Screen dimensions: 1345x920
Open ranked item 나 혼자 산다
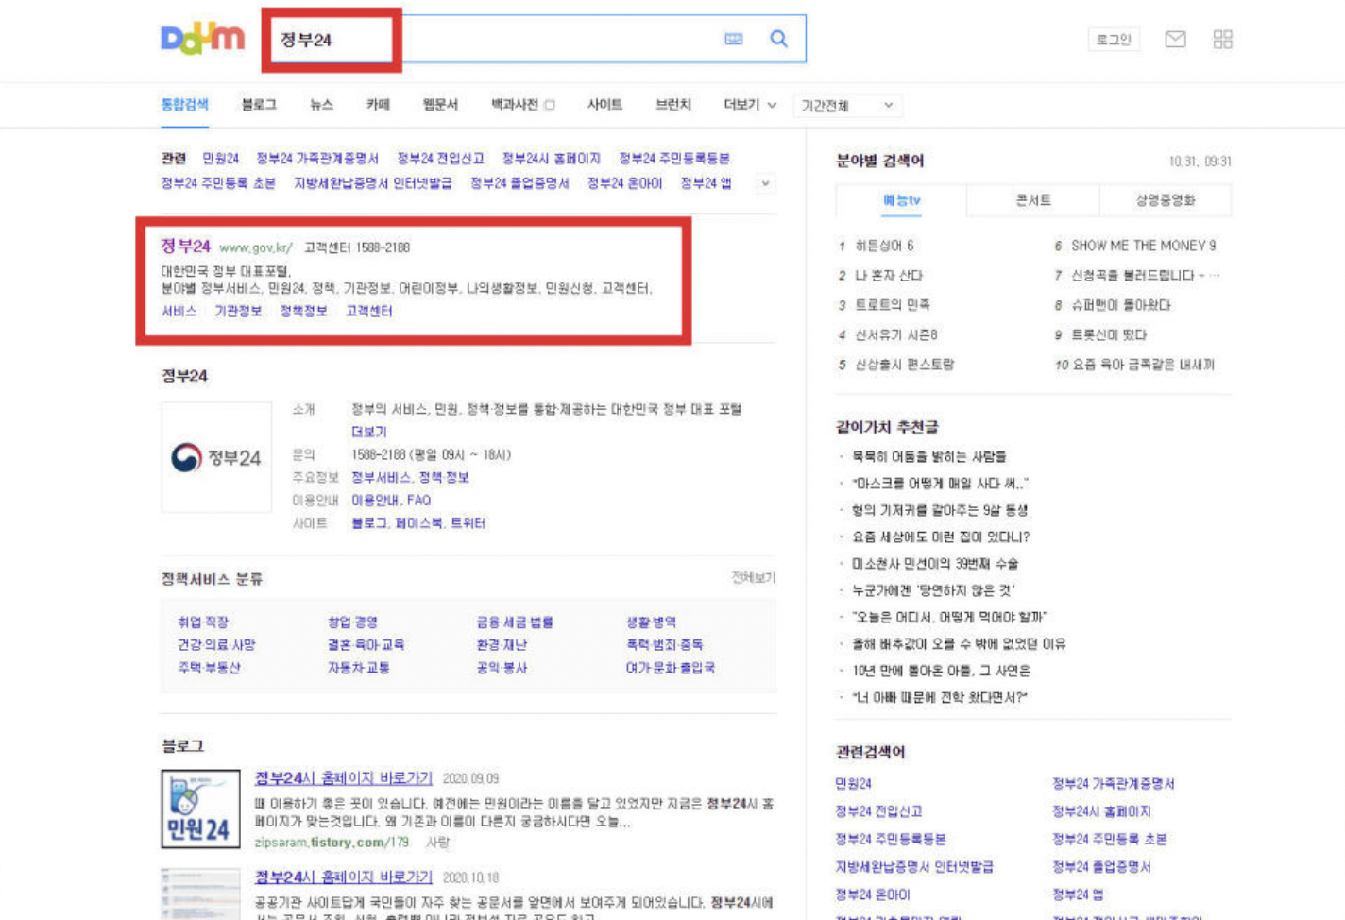[x=888, y=276]
